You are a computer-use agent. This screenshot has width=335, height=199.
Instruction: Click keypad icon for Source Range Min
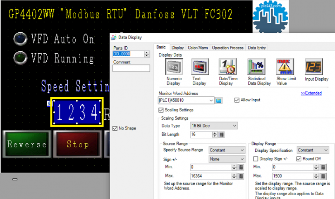(241, 167)
